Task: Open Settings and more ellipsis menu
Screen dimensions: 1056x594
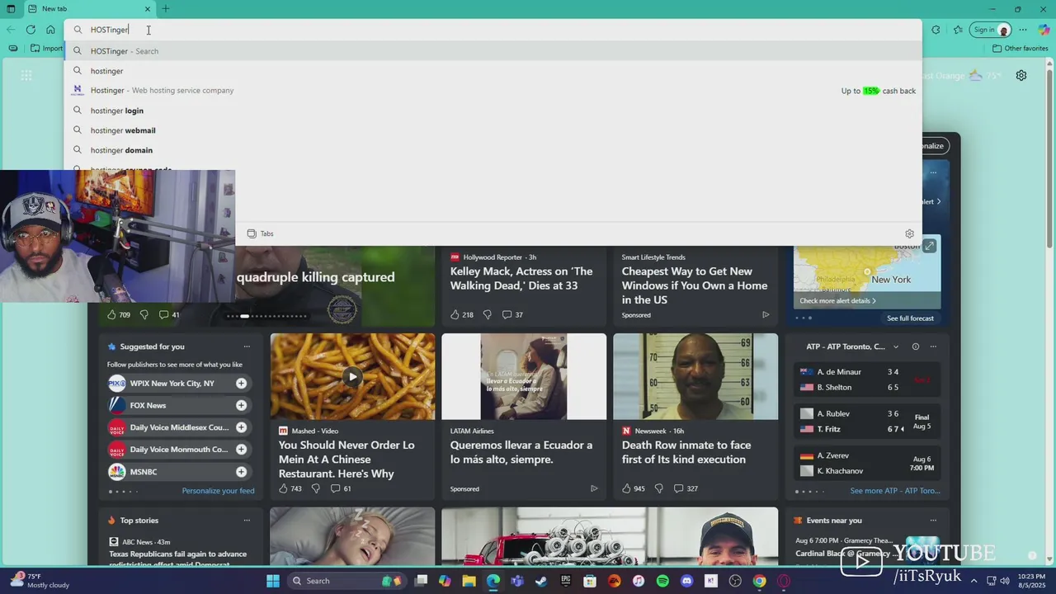Action: click(x=1023, y=30)
